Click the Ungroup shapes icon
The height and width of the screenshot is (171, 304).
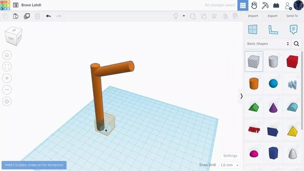point(204,16)
